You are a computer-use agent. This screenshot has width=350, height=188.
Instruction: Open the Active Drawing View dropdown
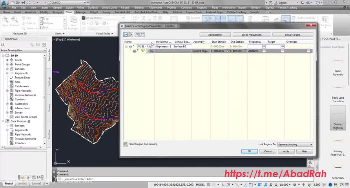click(x=23, y=51)
